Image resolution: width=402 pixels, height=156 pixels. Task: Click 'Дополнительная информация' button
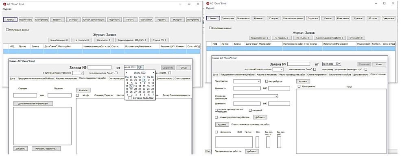[33, 104]
